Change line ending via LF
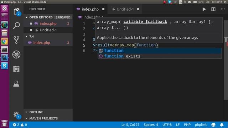The height and width of the screenshot is (128, 228). pos(177,125)
